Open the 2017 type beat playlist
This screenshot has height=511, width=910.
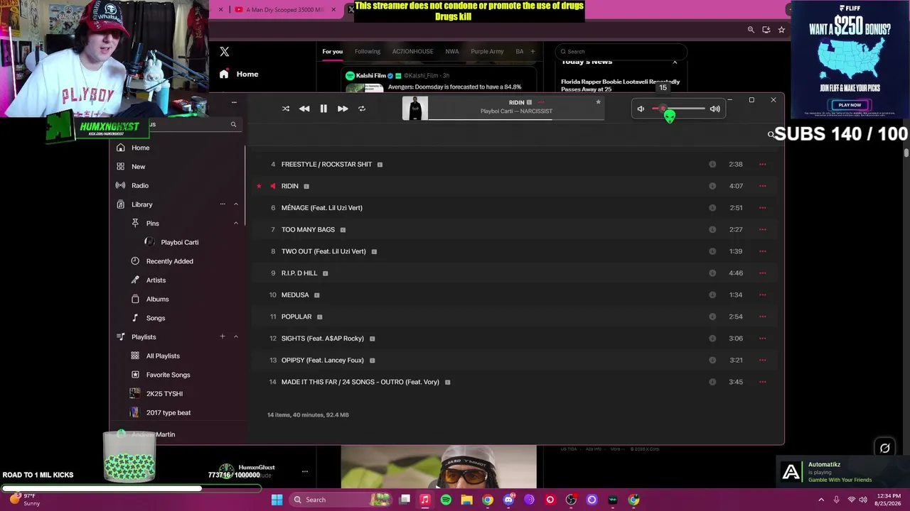tap(168, 412)
